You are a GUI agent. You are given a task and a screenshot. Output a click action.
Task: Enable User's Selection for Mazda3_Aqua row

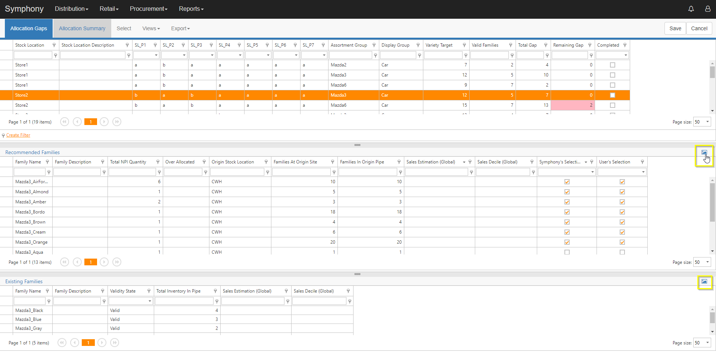point(622,252)
